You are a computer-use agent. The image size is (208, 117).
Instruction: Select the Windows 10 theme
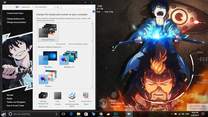pyautogui.click(x=69, y=59)
